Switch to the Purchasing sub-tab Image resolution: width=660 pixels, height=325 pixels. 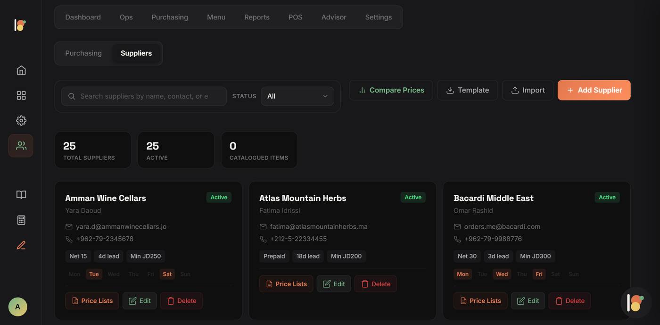tap(83, 53)
